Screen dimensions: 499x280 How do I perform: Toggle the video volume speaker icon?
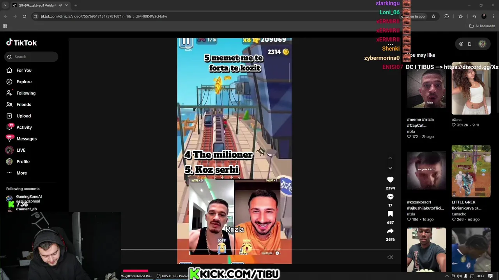pos(390,257)
